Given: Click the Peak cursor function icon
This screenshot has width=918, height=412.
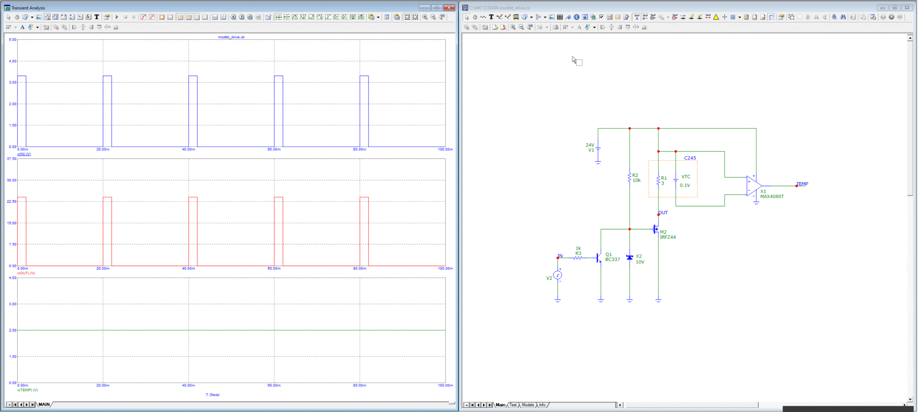Looking at the screenshot, I should point(295,17).
